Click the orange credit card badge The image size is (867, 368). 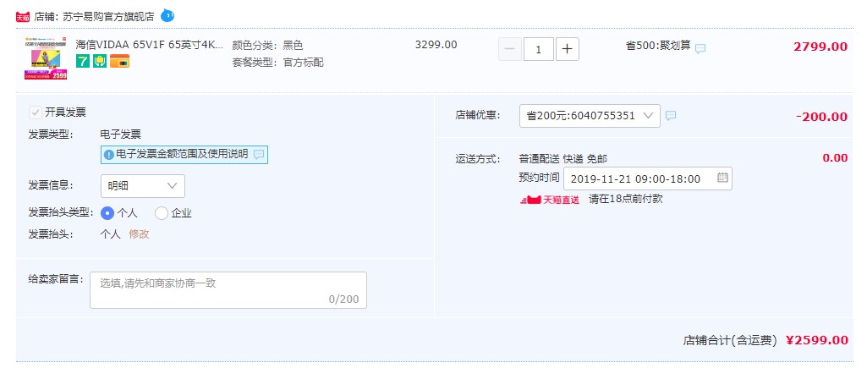(119, 62)
